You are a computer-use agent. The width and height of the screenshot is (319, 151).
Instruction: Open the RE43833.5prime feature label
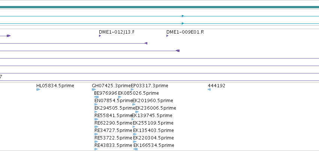click(113, 145)
